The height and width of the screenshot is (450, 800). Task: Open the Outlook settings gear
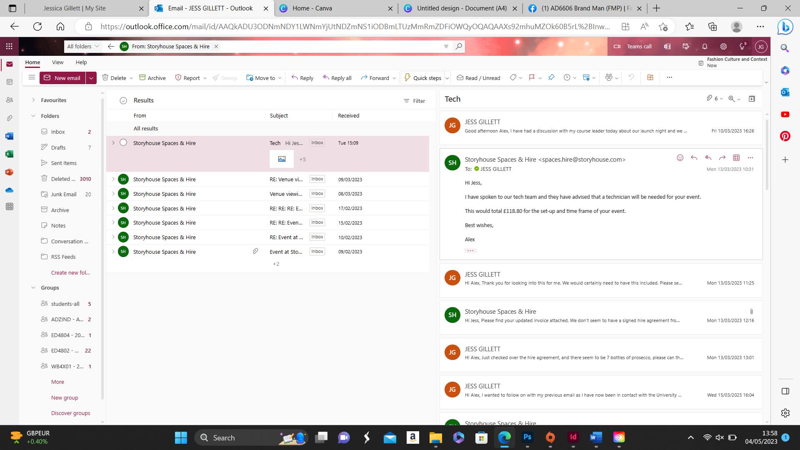coord(723,47)
